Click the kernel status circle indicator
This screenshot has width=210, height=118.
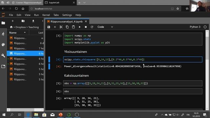point(205,27)
